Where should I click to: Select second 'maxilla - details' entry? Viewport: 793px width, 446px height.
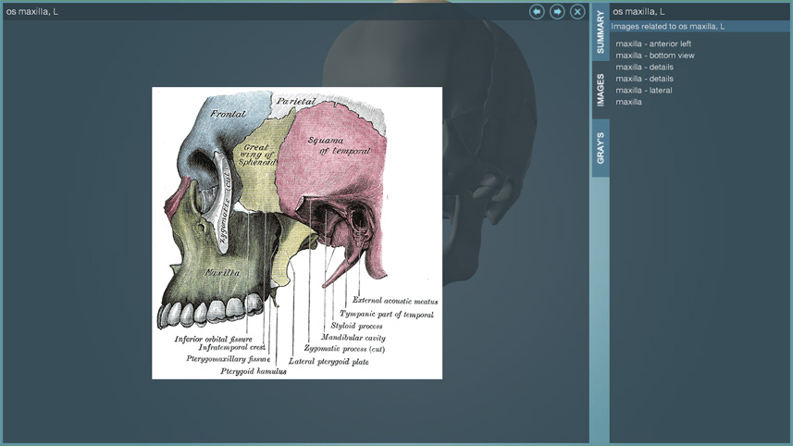click(x=644, y=79)
